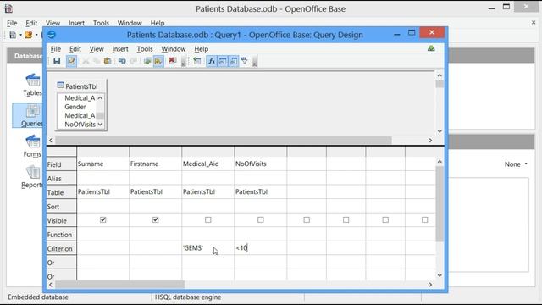Toggle the Distinct Values icon
This screenshot has width=542, height=305.
tap(245, 61)
